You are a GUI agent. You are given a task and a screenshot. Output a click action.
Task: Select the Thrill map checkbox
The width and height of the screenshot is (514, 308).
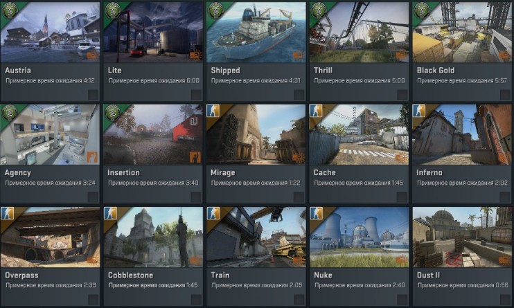[402, 95]
